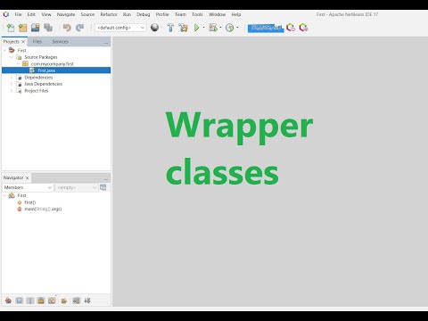This screenshot has height=321, width=428.
Task: Open the Profile Project dropdown arrow
Action: click(237, 28)
